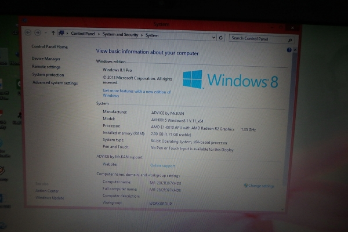Select System breadcrumb item

click(152, 35)
